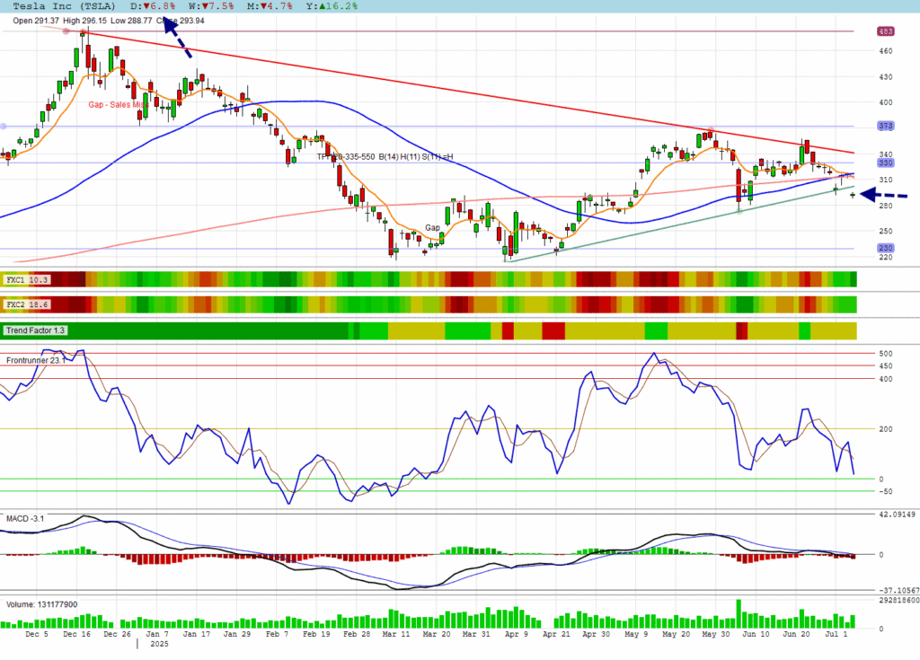Image resolution: width=920 pixels, height=660 pixels.
Task: Click the 250 price axis label
Action: pyautogui.click(x=885, y=231)
